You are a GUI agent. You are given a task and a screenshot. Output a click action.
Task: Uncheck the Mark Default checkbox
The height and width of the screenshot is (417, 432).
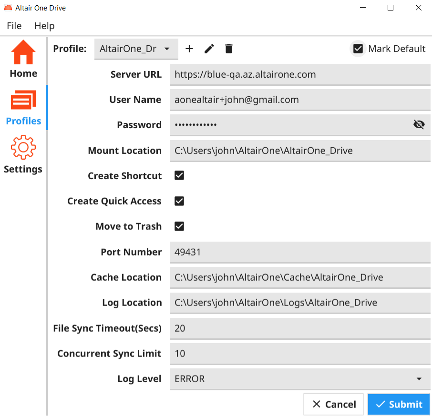pos(358,49)
